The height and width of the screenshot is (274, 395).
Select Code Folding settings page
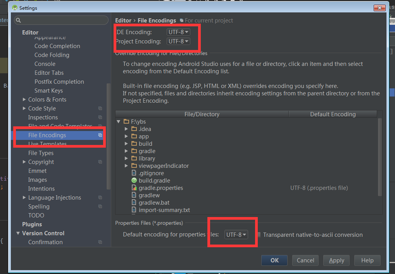coord(52,55)
